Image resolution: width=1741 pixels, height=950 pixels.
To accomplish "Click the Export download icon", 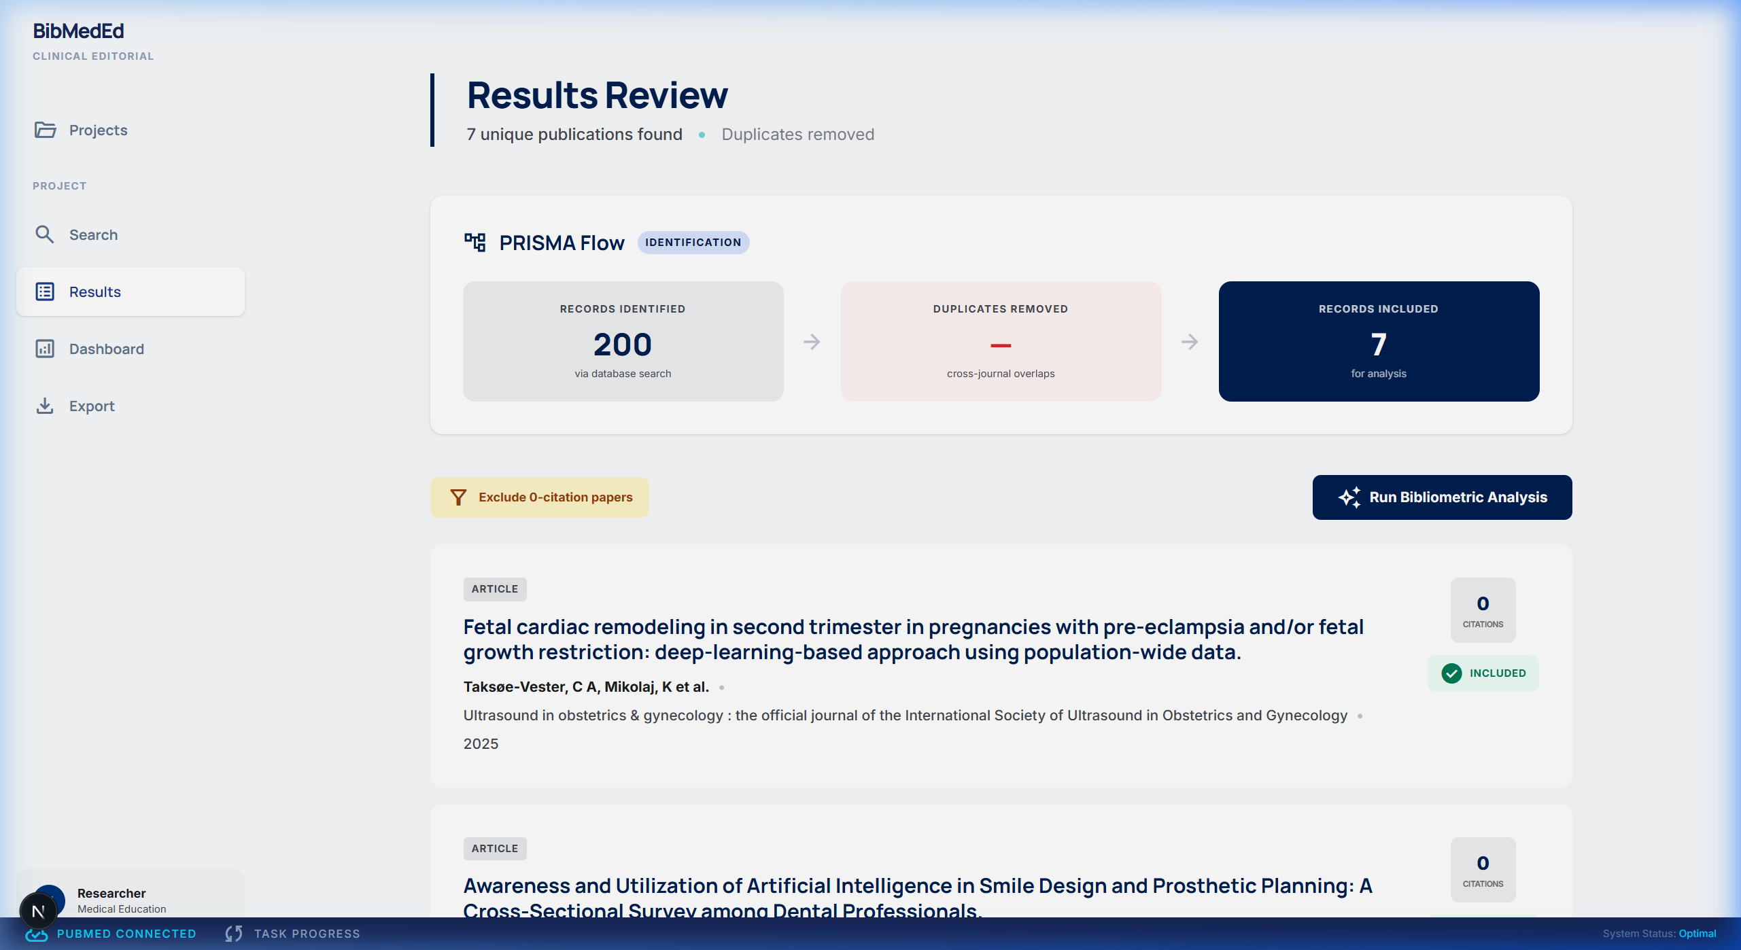I will point(45,406).
